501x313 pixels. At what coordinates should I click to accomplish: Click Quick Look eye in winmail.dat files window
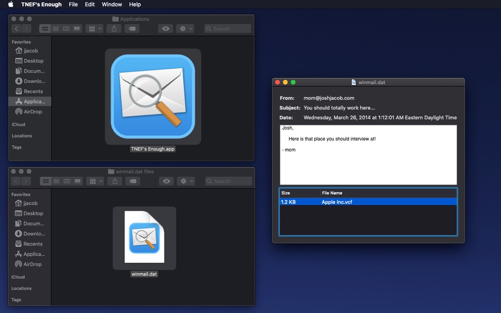pos(167,181)
